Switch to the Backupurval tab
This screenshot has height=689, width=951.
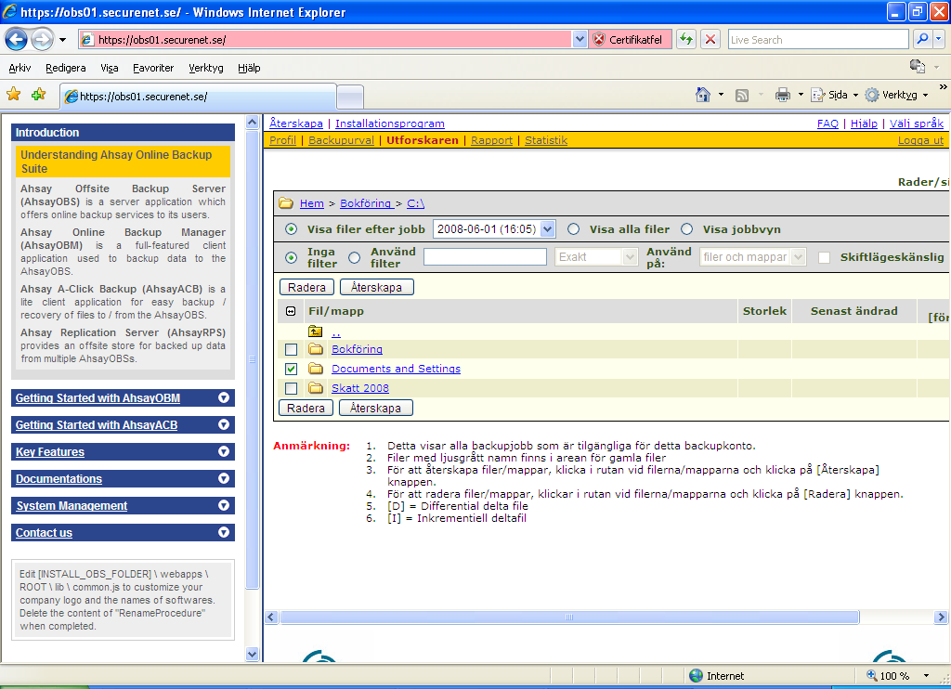[x=341, y=140]
